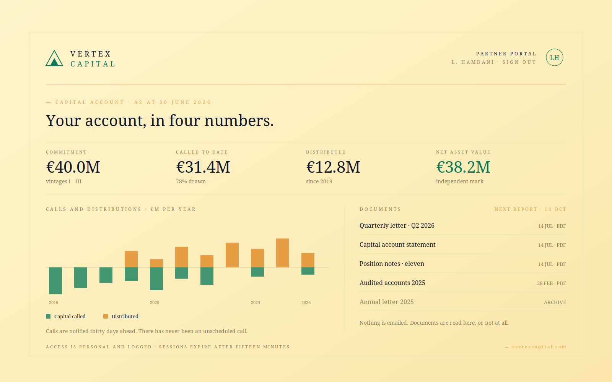Open Quarterly letter · Q2 2026 document
The width and height of the screenshot is (612, 382).
pyautogui.click(x=463, y=225)
